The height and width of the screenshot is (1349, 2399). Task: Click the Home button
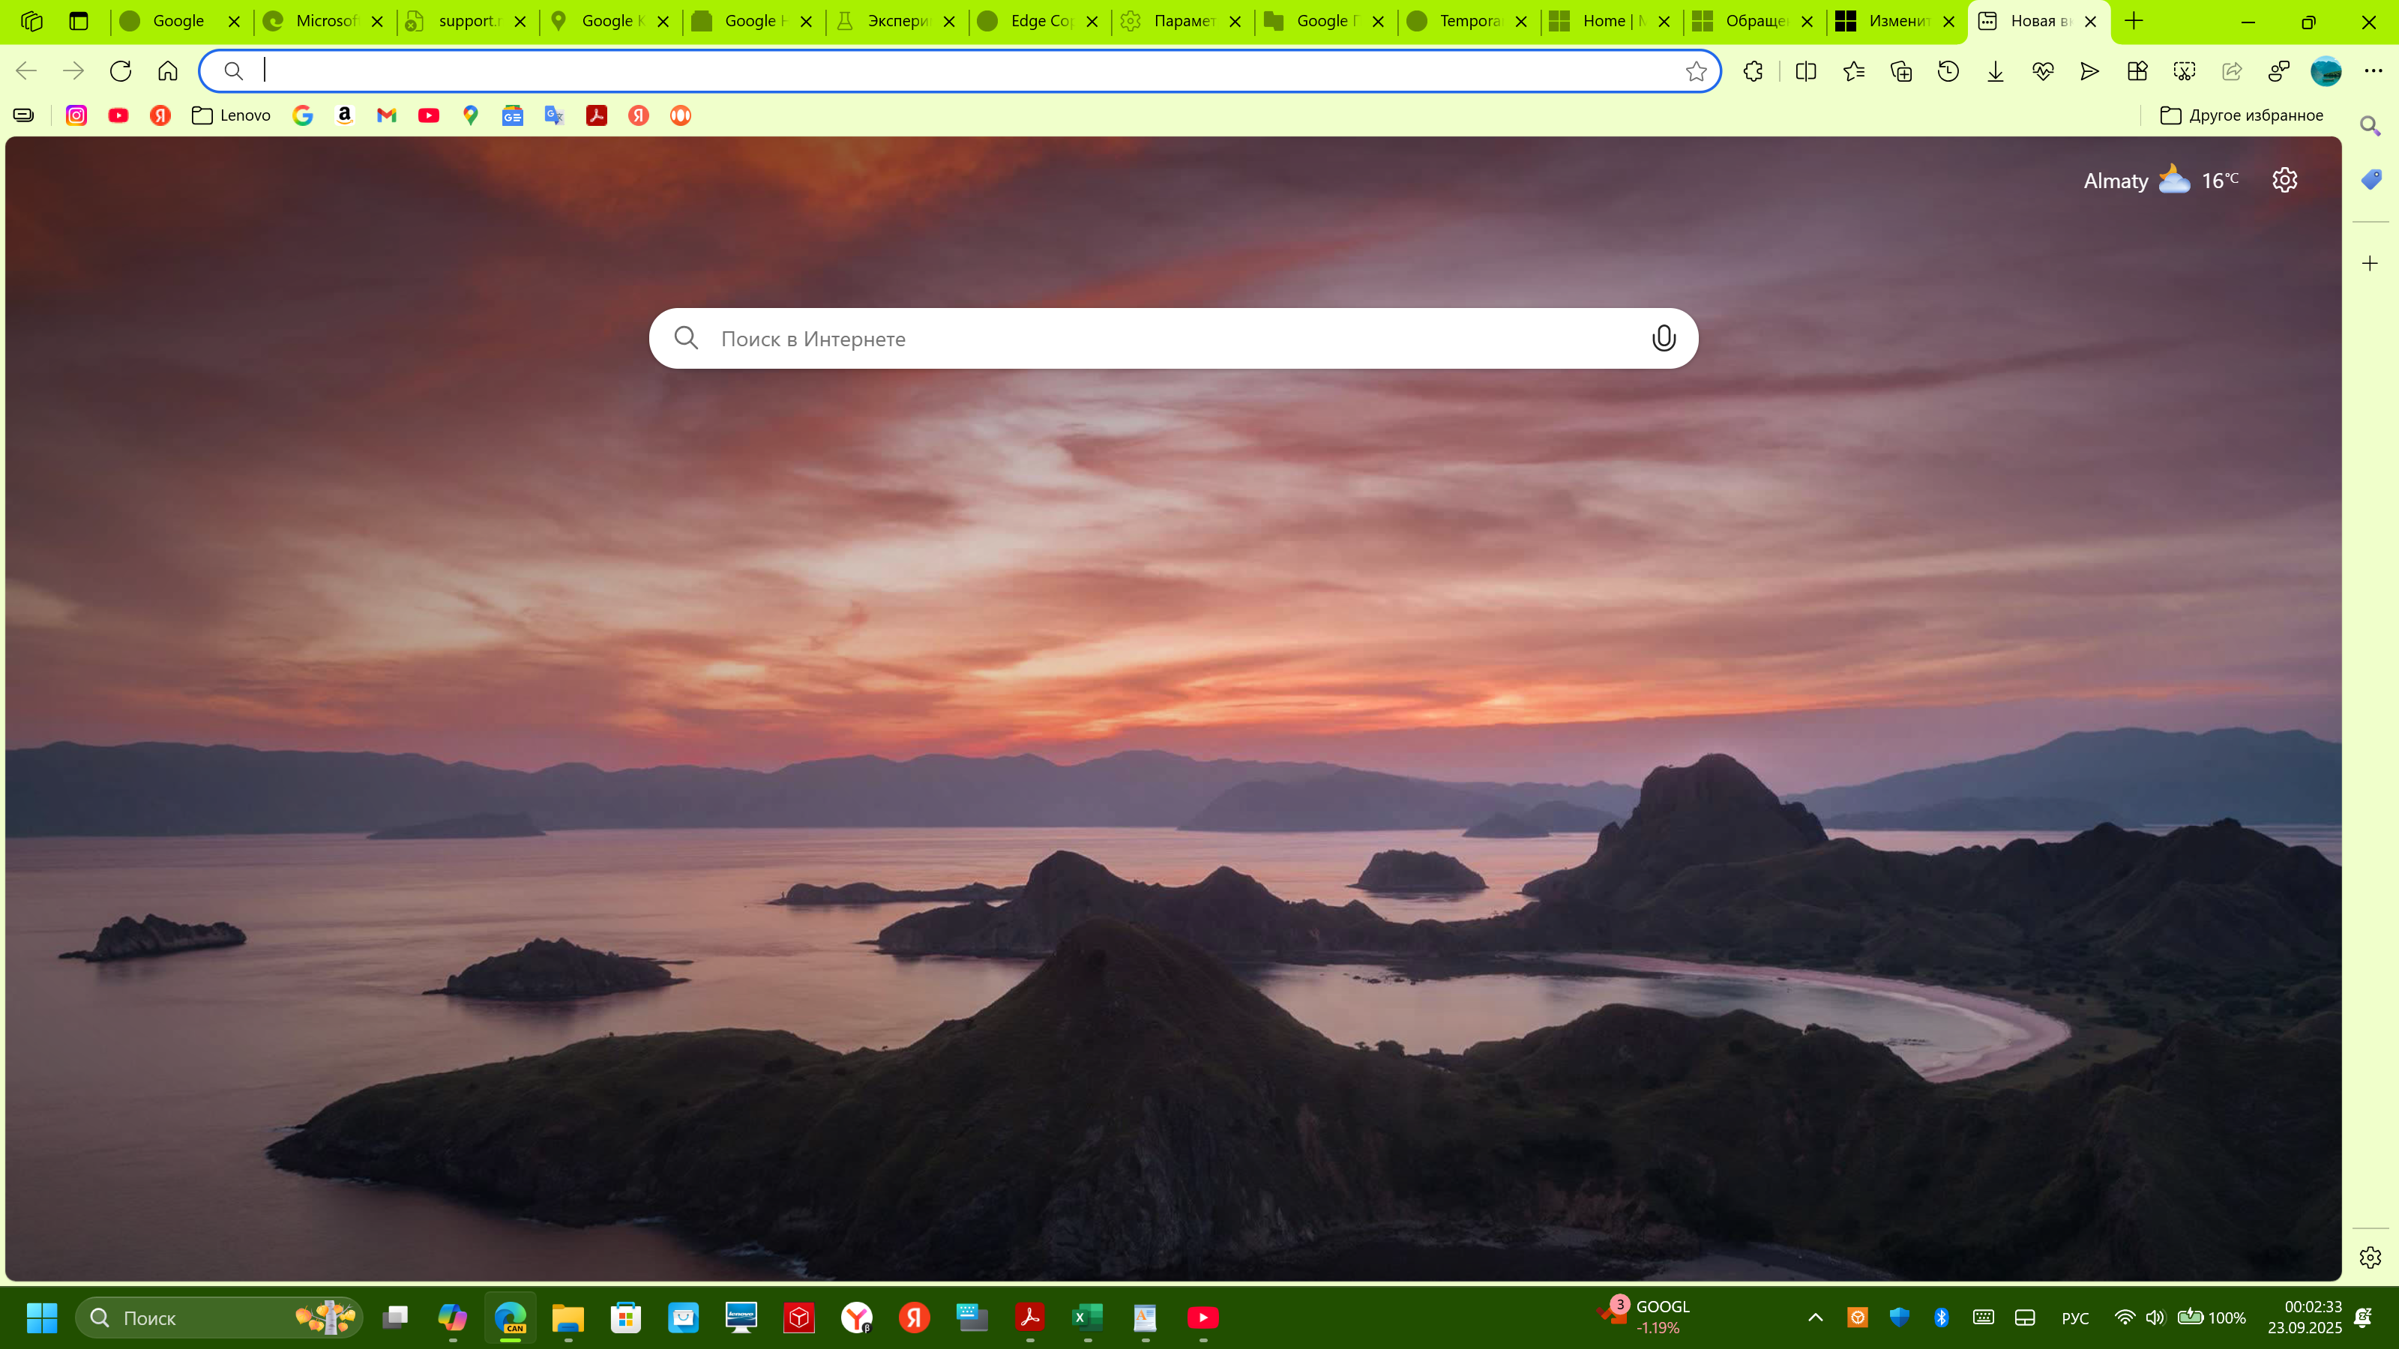click(168, 72)
